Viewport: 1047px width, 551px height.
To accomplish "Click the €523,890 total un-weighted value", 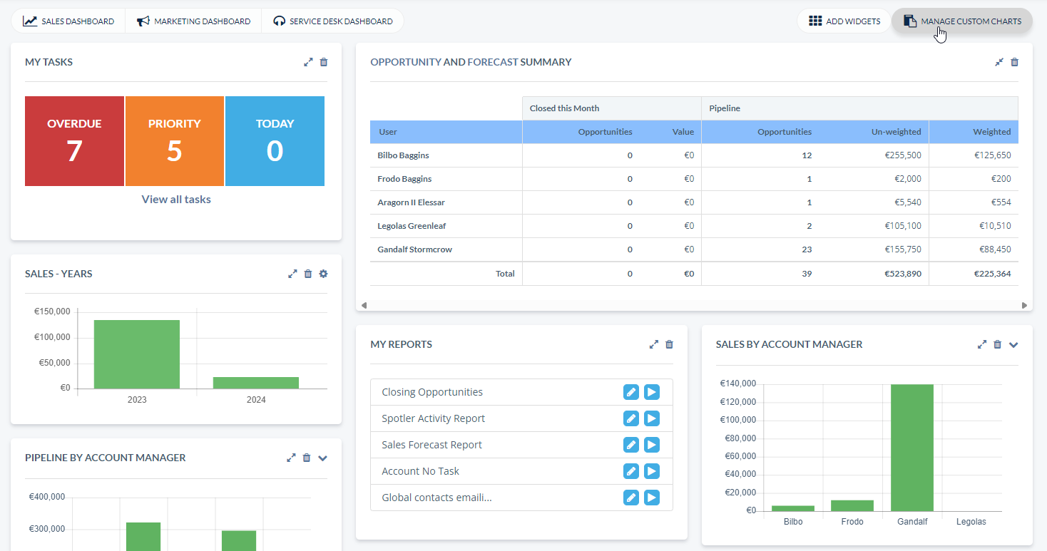I will (x=903, y=274).
